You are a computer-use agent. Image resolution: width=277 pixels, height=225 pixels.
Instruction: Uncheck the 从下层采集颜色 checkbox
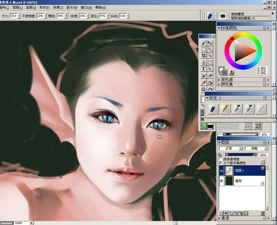pos(220,163)
